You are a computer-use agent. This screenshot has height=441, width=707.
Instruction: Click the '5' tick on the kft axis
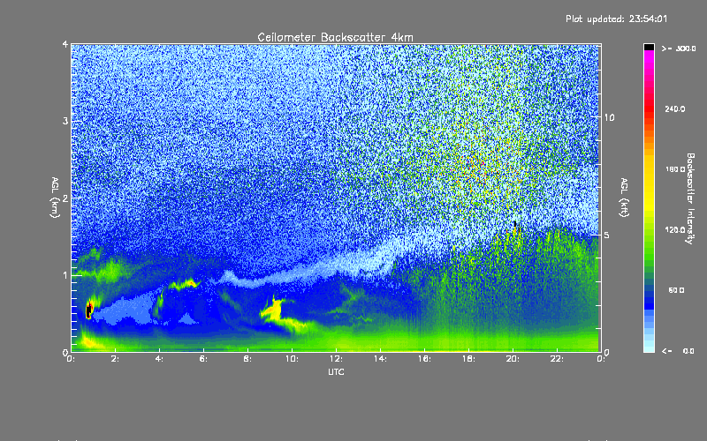[607, 235]
